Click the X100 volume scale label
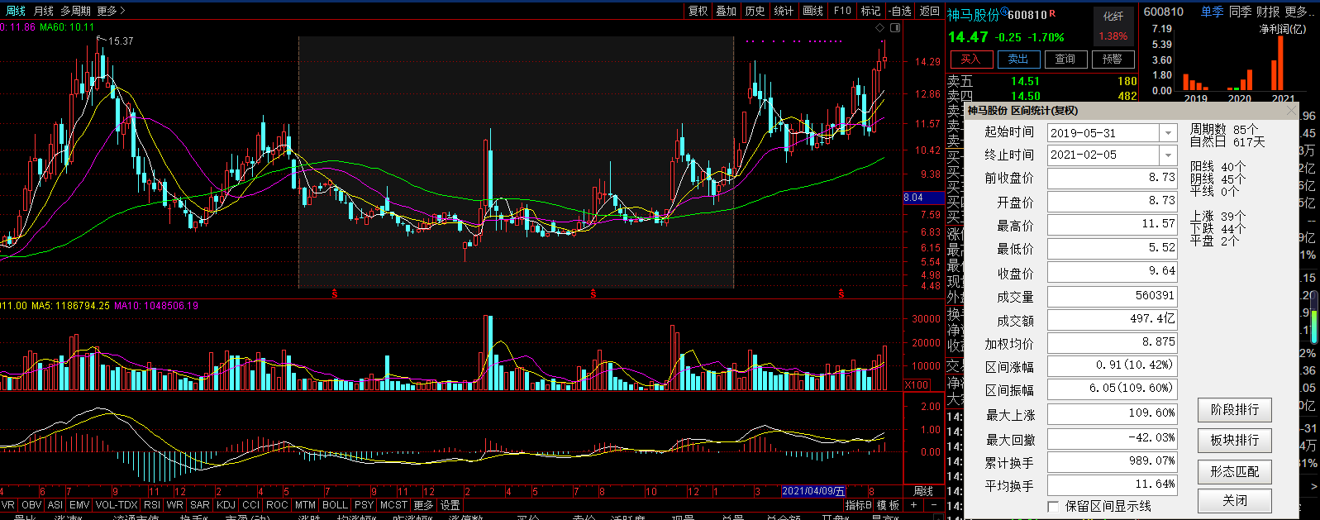Screen dimensions: 1320x520 pos(917,385)
